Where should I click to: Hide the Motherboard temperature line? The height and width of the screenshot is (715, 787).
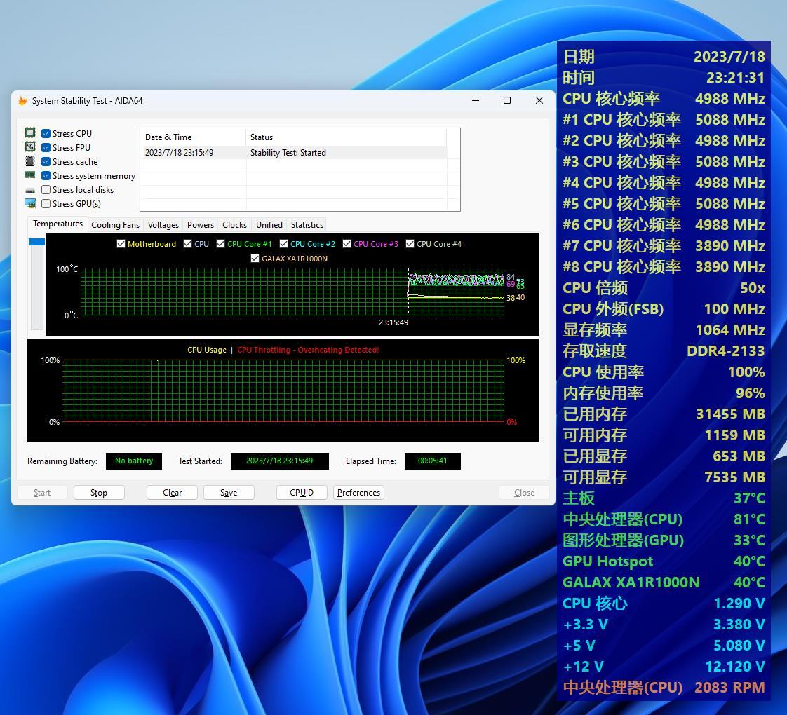(x=121, y=244)
